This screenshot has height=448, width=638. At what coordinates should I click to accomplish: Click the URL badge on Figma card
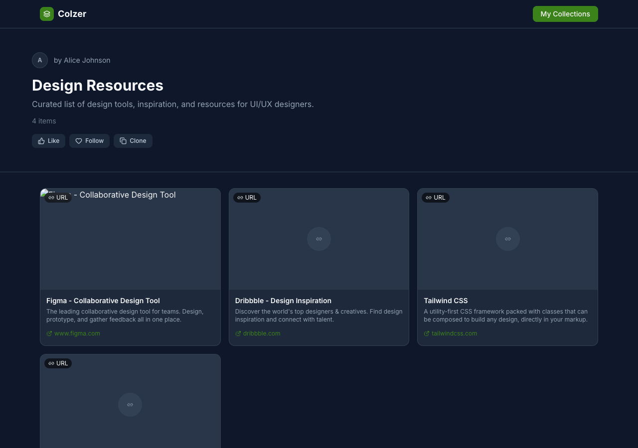58,198
